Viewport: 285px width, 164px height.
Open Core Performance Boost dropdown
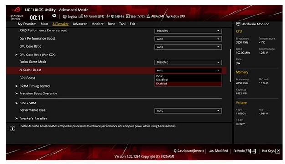188,39
